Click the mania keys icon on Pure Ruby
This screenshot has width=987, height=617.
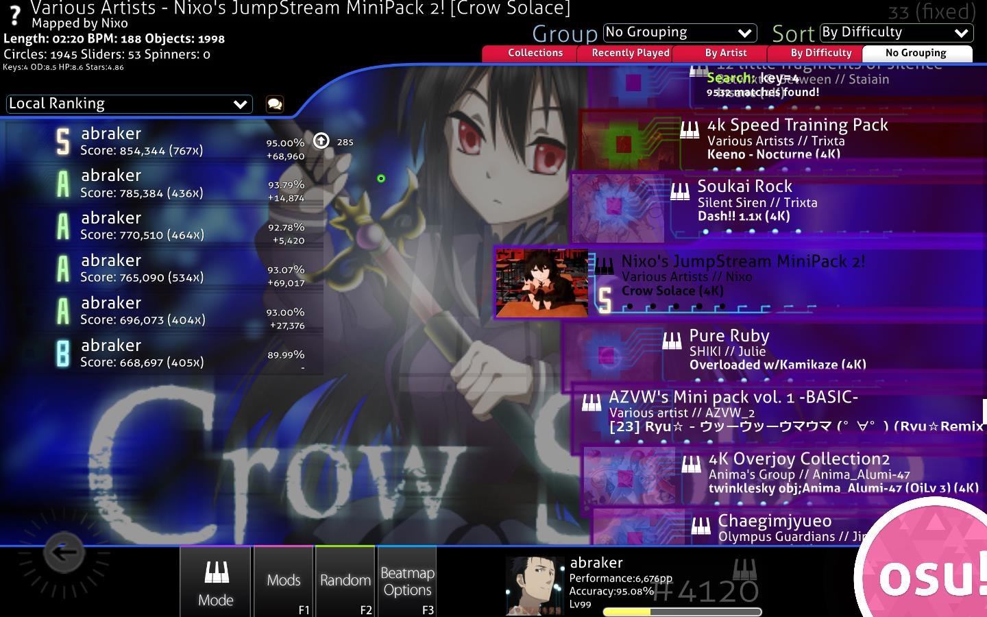click(x=672, y=341)
